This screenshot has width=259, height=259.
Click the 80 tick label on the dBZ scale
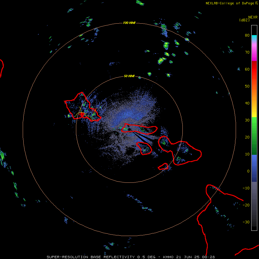tap(247, 35)
